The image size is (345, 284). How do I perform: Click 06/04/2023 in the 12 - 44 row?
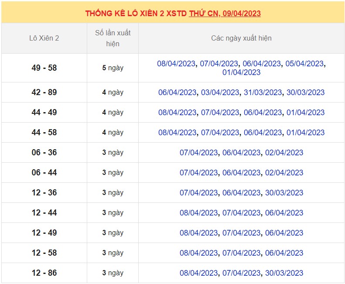tap(284, 213)
